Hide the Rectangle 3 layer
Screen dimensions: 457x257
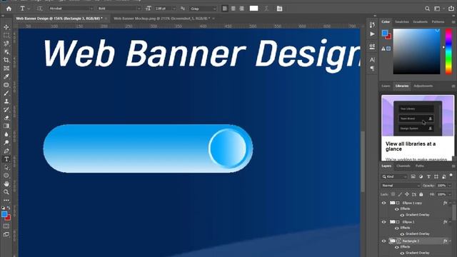(383, 241)
